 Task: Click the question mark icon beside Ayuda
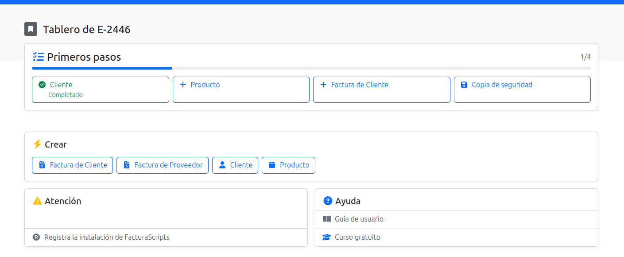[328, 201]
